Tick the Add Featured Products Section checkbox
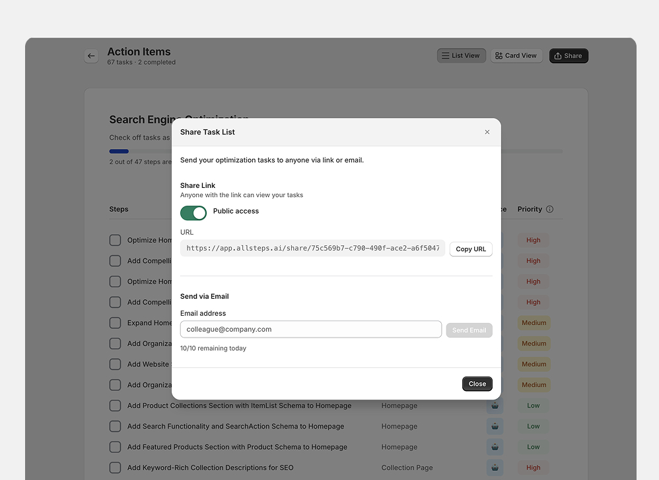The image size is (659, 480). tap(116, 447)
